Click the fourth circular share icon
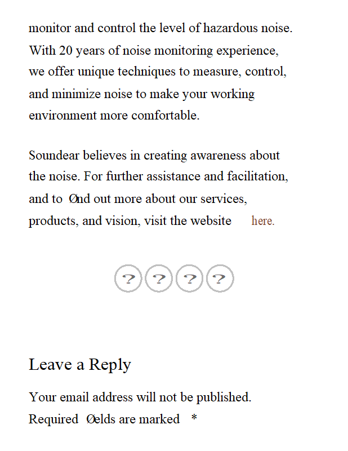The height and width of the screenshot is (451, 348). tap(220, 278)
